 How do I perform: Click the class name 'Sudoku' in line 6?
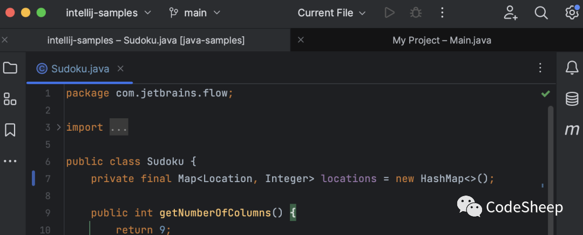click(x=166, y=162)
